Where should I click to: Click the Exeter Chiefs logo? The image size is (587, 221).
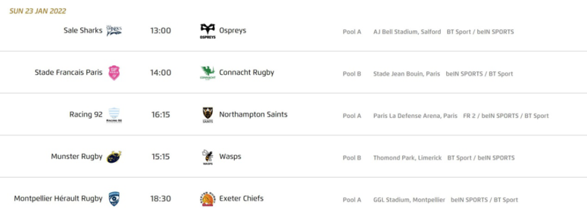click(x=208, y=199)
